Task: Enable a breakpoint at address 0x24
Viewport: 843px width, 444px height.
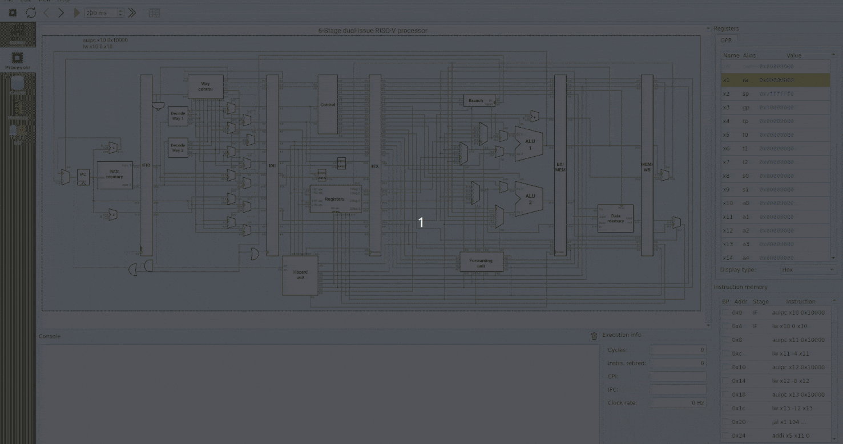Action: [x=725, y=435]
